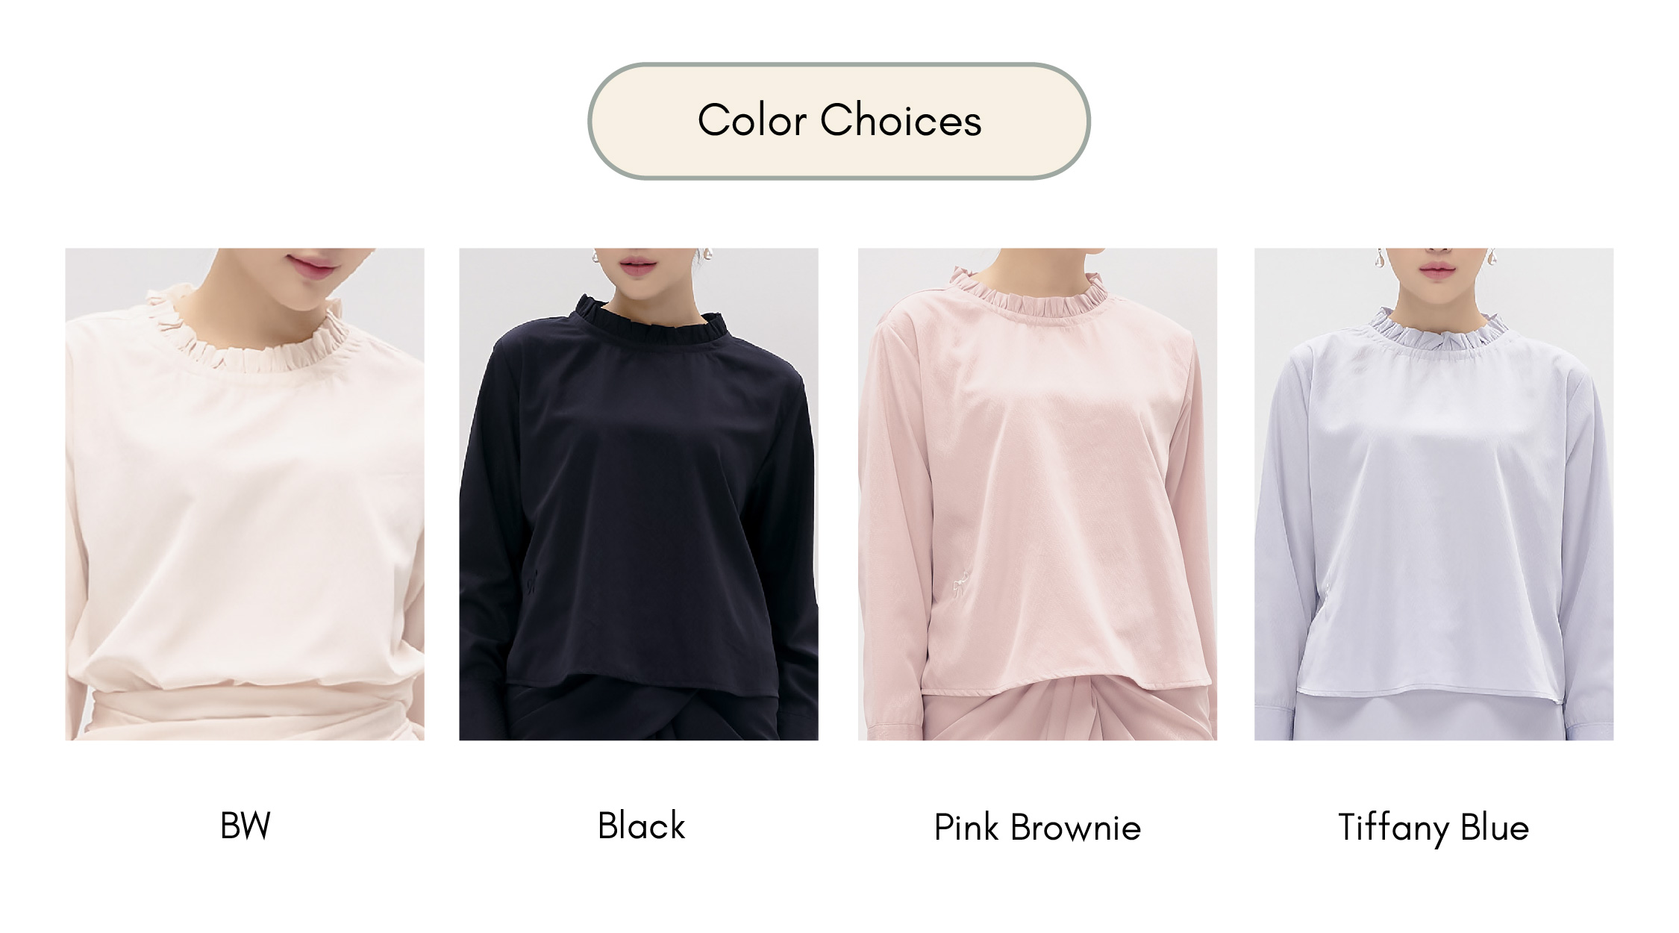The image size is (1679, 933).
Task: Select the Tiffany Blue blouse thumbnail
Action: coord(1433,494)
